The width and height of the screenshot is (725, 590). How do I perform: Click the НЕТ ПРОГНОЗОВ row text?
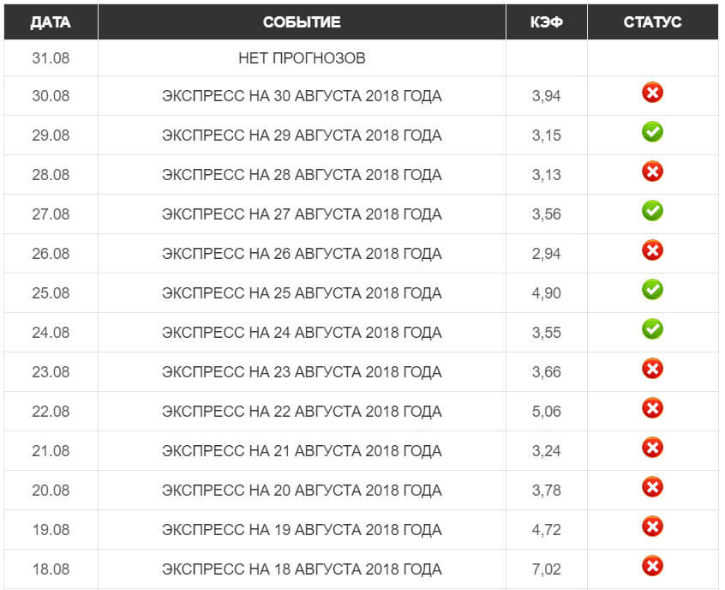(302, 58)
